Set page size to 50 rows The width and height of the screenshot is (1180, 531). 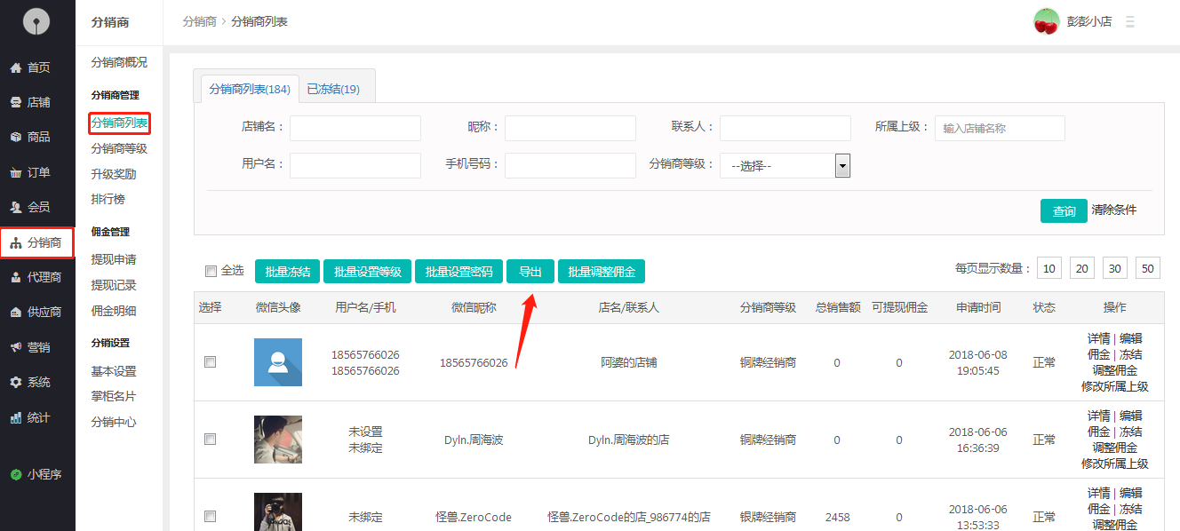pos(1147,269)
